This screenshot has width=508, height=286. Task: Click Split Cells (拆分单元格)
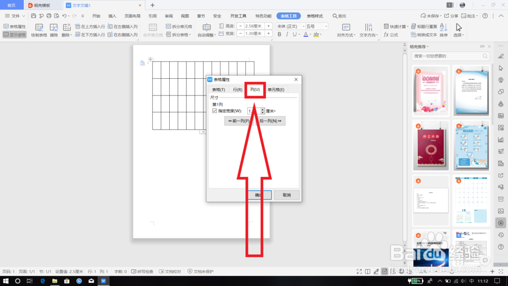click(x=179, y=26)
